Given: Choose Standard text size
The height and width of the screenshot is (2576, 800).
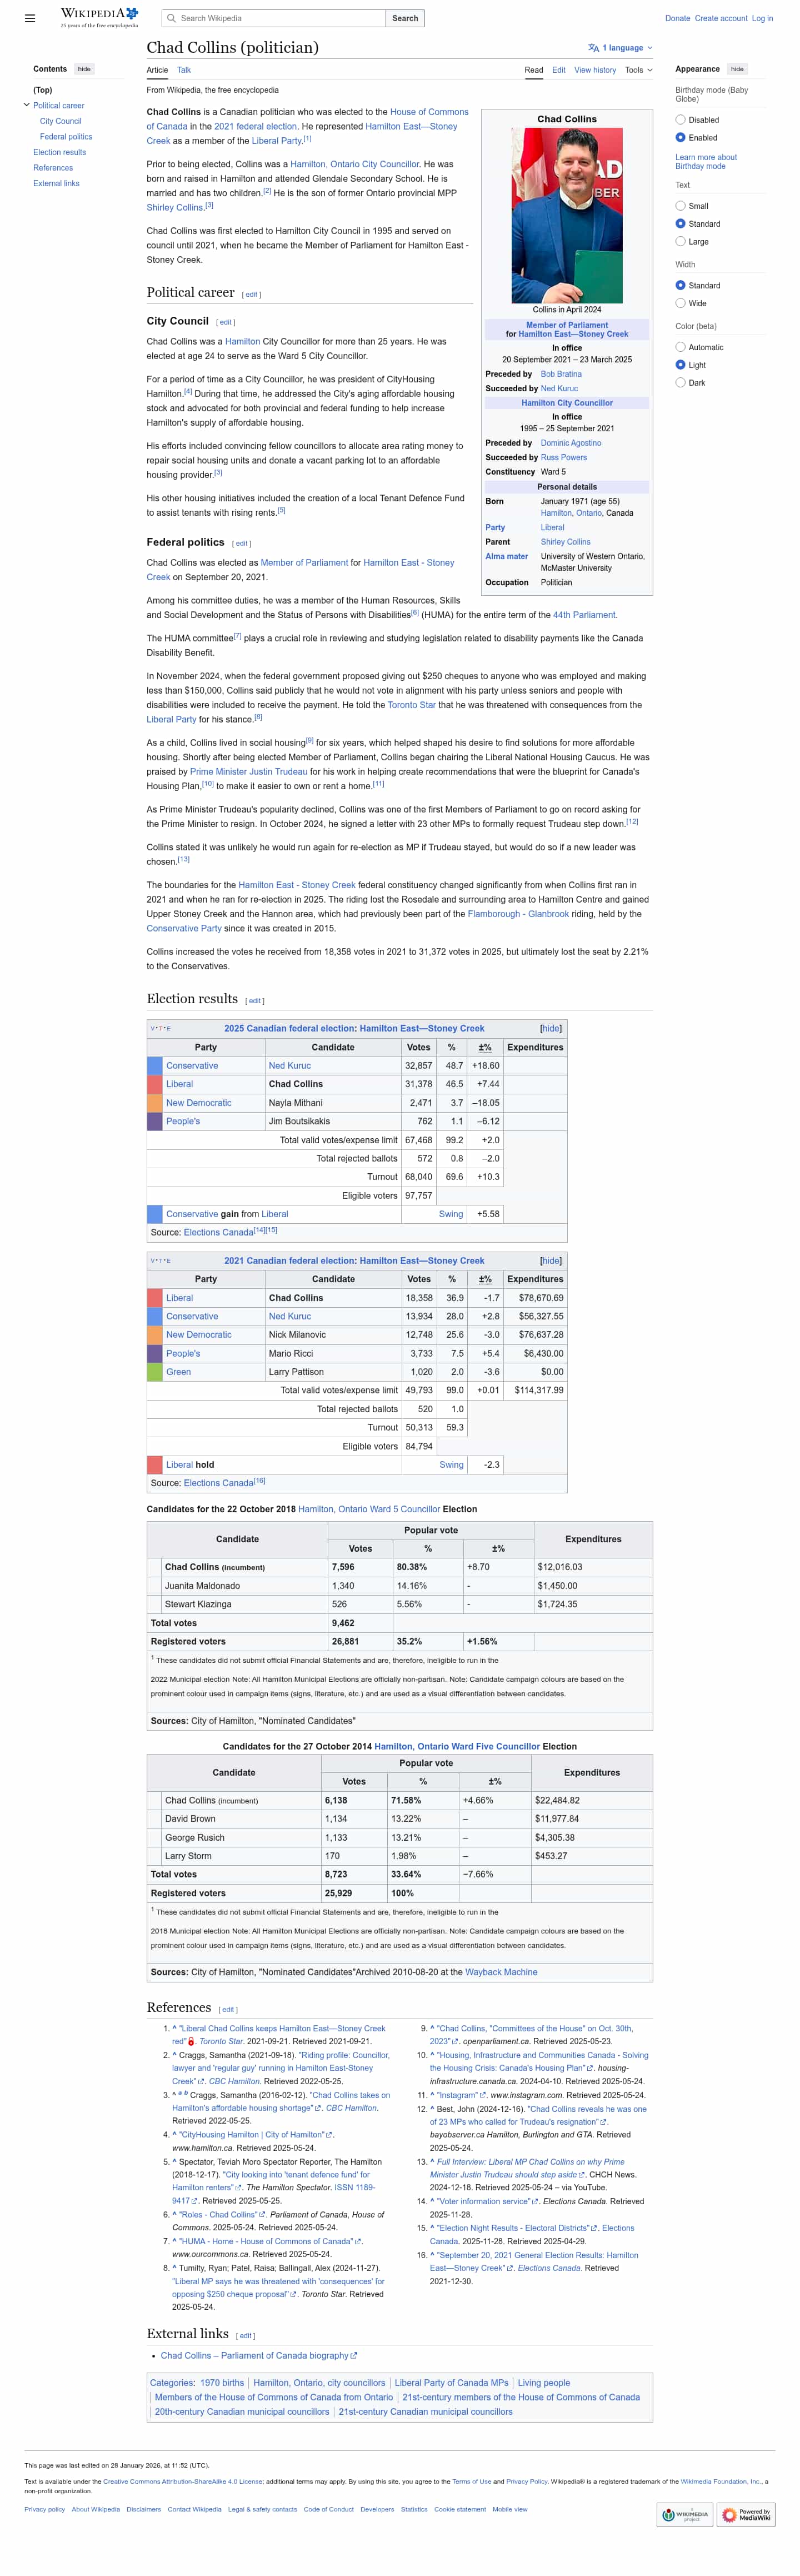Looking at the screenshot, I should point(680,224).
